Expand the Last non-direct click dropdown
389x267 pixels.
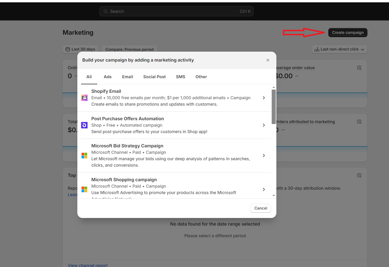pos(339,49)
